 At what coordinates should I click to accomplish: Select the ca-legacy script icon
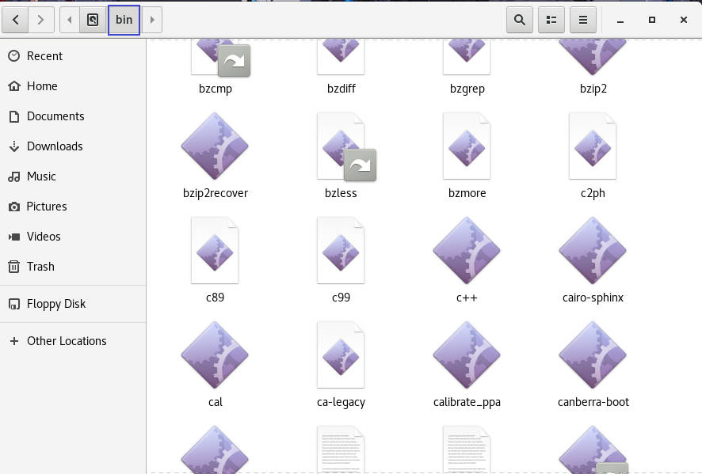[x=341, y=355]
